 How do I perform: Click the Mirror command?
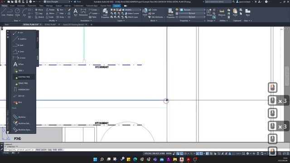click(50, 14)
